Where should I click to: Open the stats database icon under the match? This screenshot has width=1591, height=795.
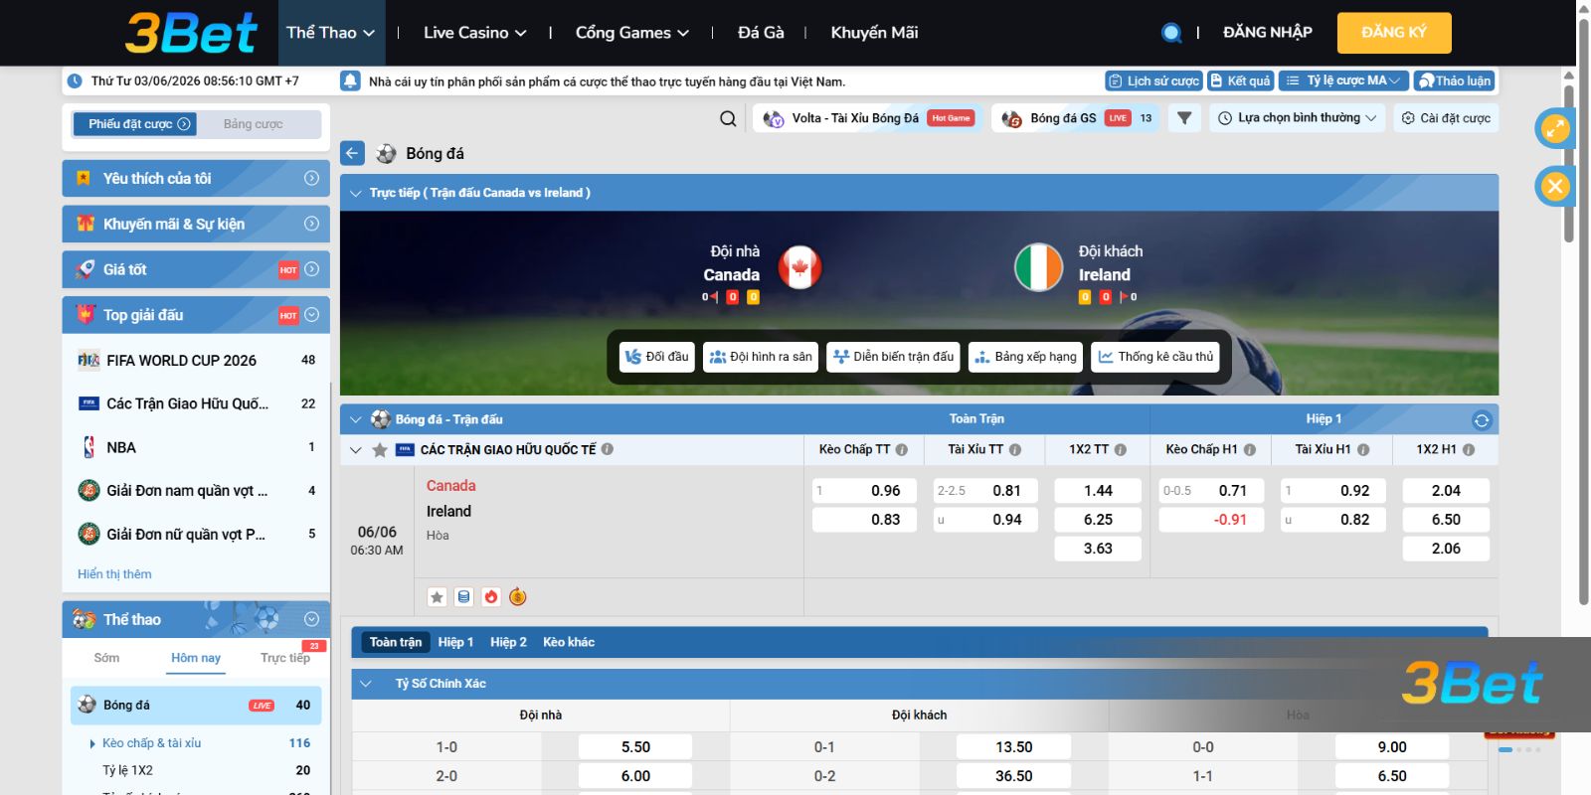(463, 597)
